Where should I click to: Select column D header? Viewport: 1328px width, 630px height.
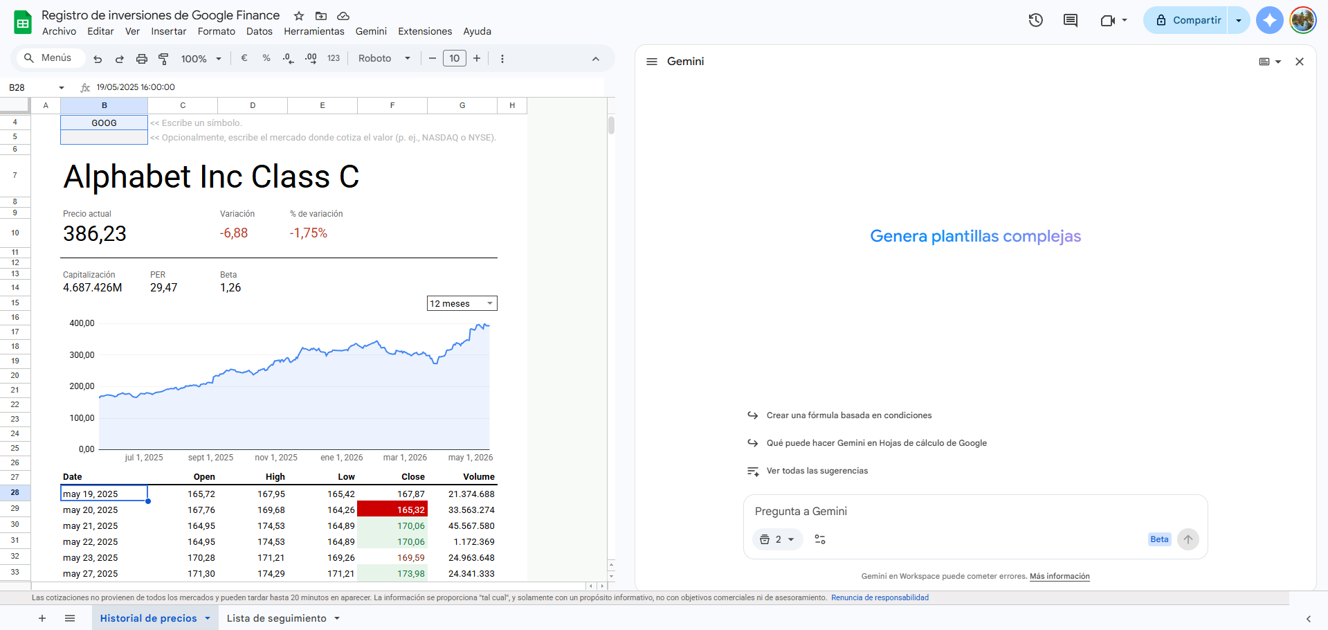coord(253,105)
